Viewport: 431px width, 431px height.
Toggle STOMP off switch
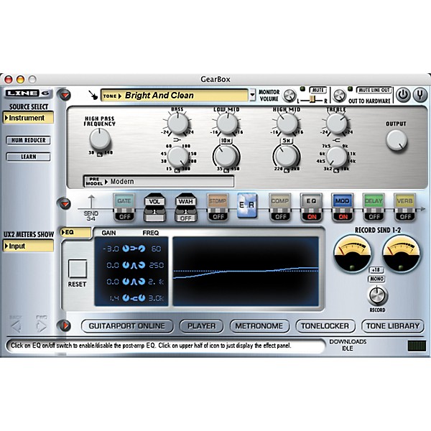pyautogui.click(x=218, y=217)
